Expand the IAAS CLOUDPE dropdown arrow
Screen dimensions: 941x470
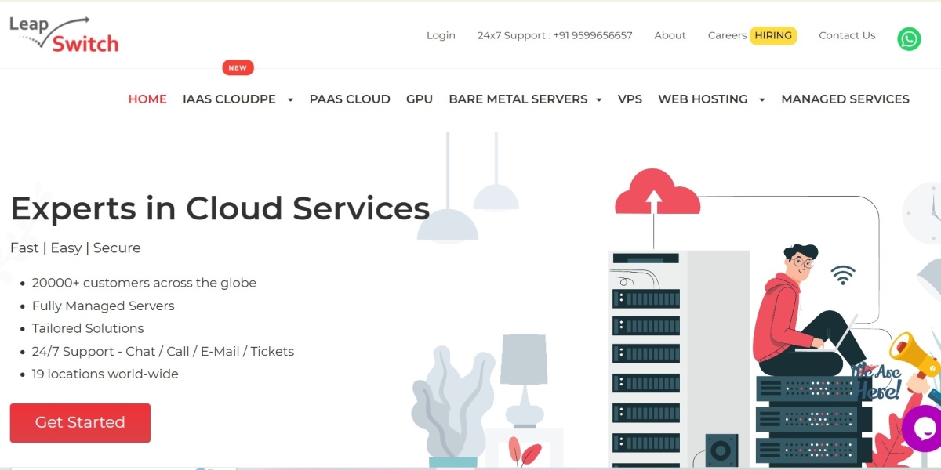[x=290, y=100]
